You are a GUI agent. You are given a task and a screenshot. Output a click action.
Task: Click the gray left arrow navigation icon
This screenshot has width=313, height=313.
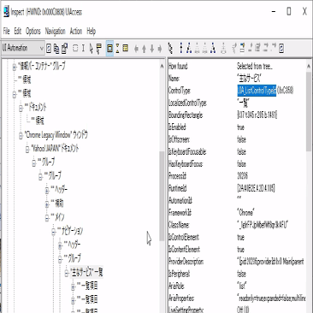(136, 49)
